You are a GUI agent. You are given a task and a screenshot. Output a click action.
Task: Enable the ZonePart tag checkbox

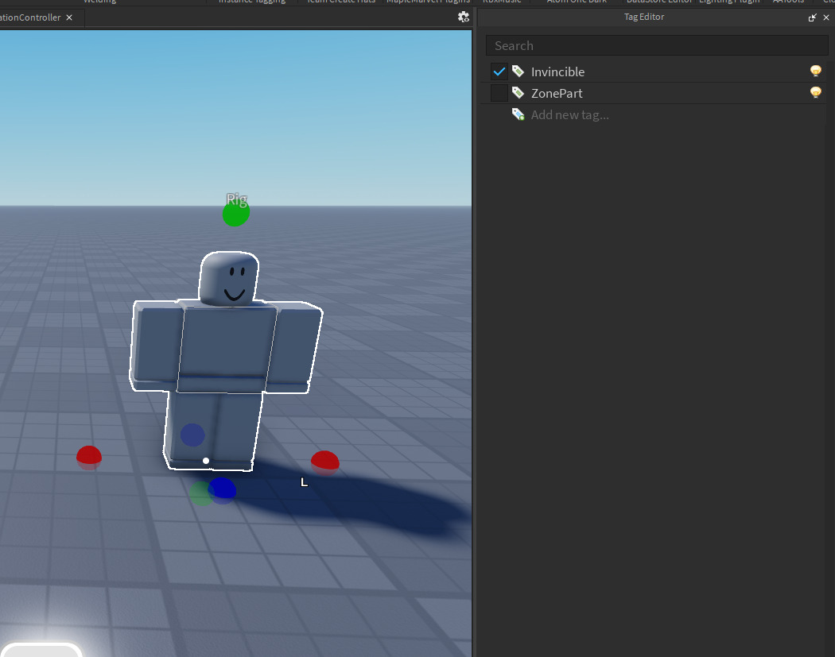click(499, 93)
